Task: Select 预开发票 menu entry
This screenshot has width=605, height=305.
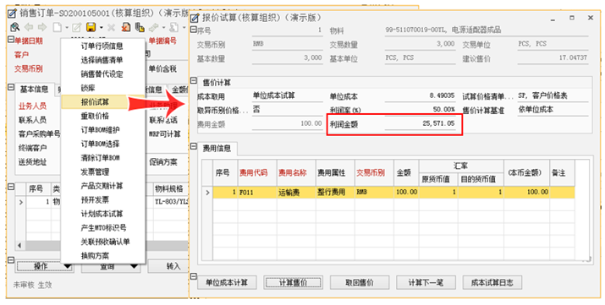Action: coord(103,200)
